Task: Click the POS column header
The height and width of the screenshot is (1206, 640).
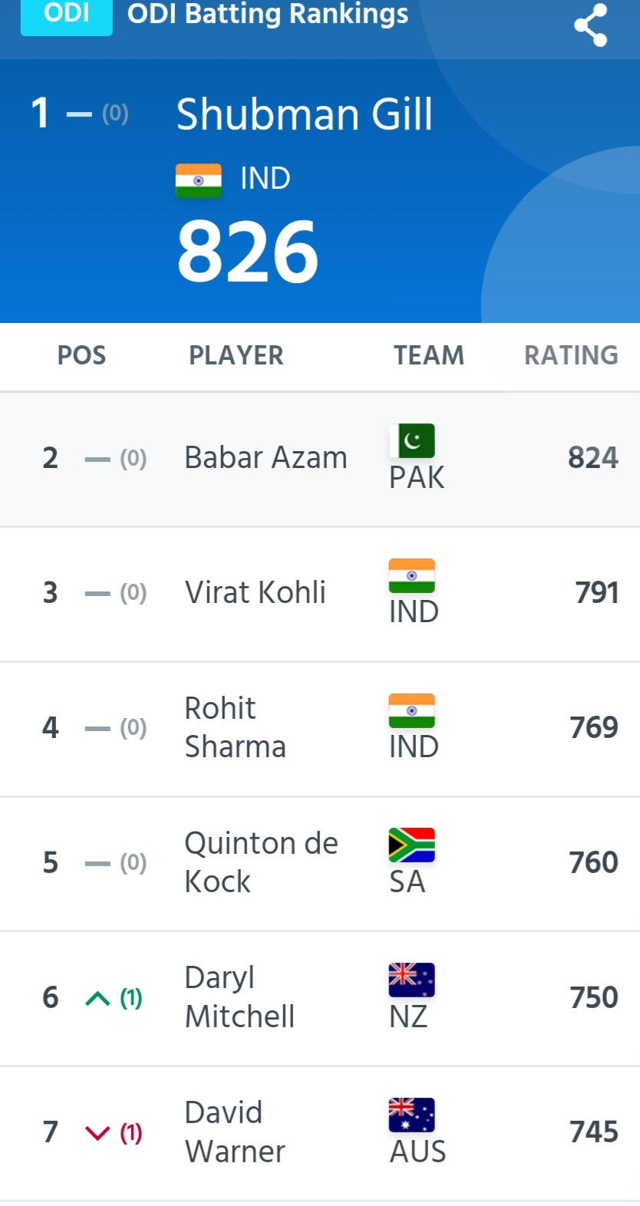Action: 82,355
